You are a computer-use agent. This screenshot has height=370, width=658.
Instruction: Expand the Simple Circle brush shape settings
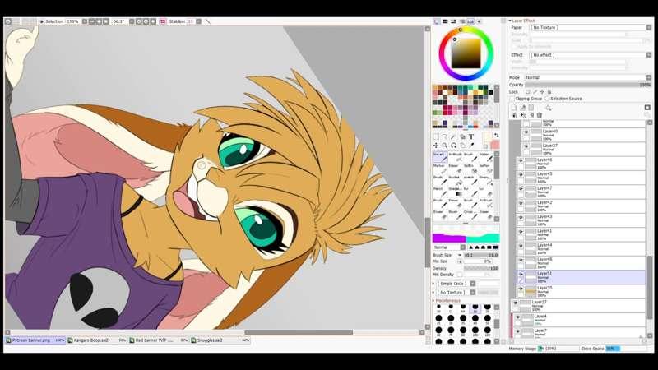click(433, 284)
